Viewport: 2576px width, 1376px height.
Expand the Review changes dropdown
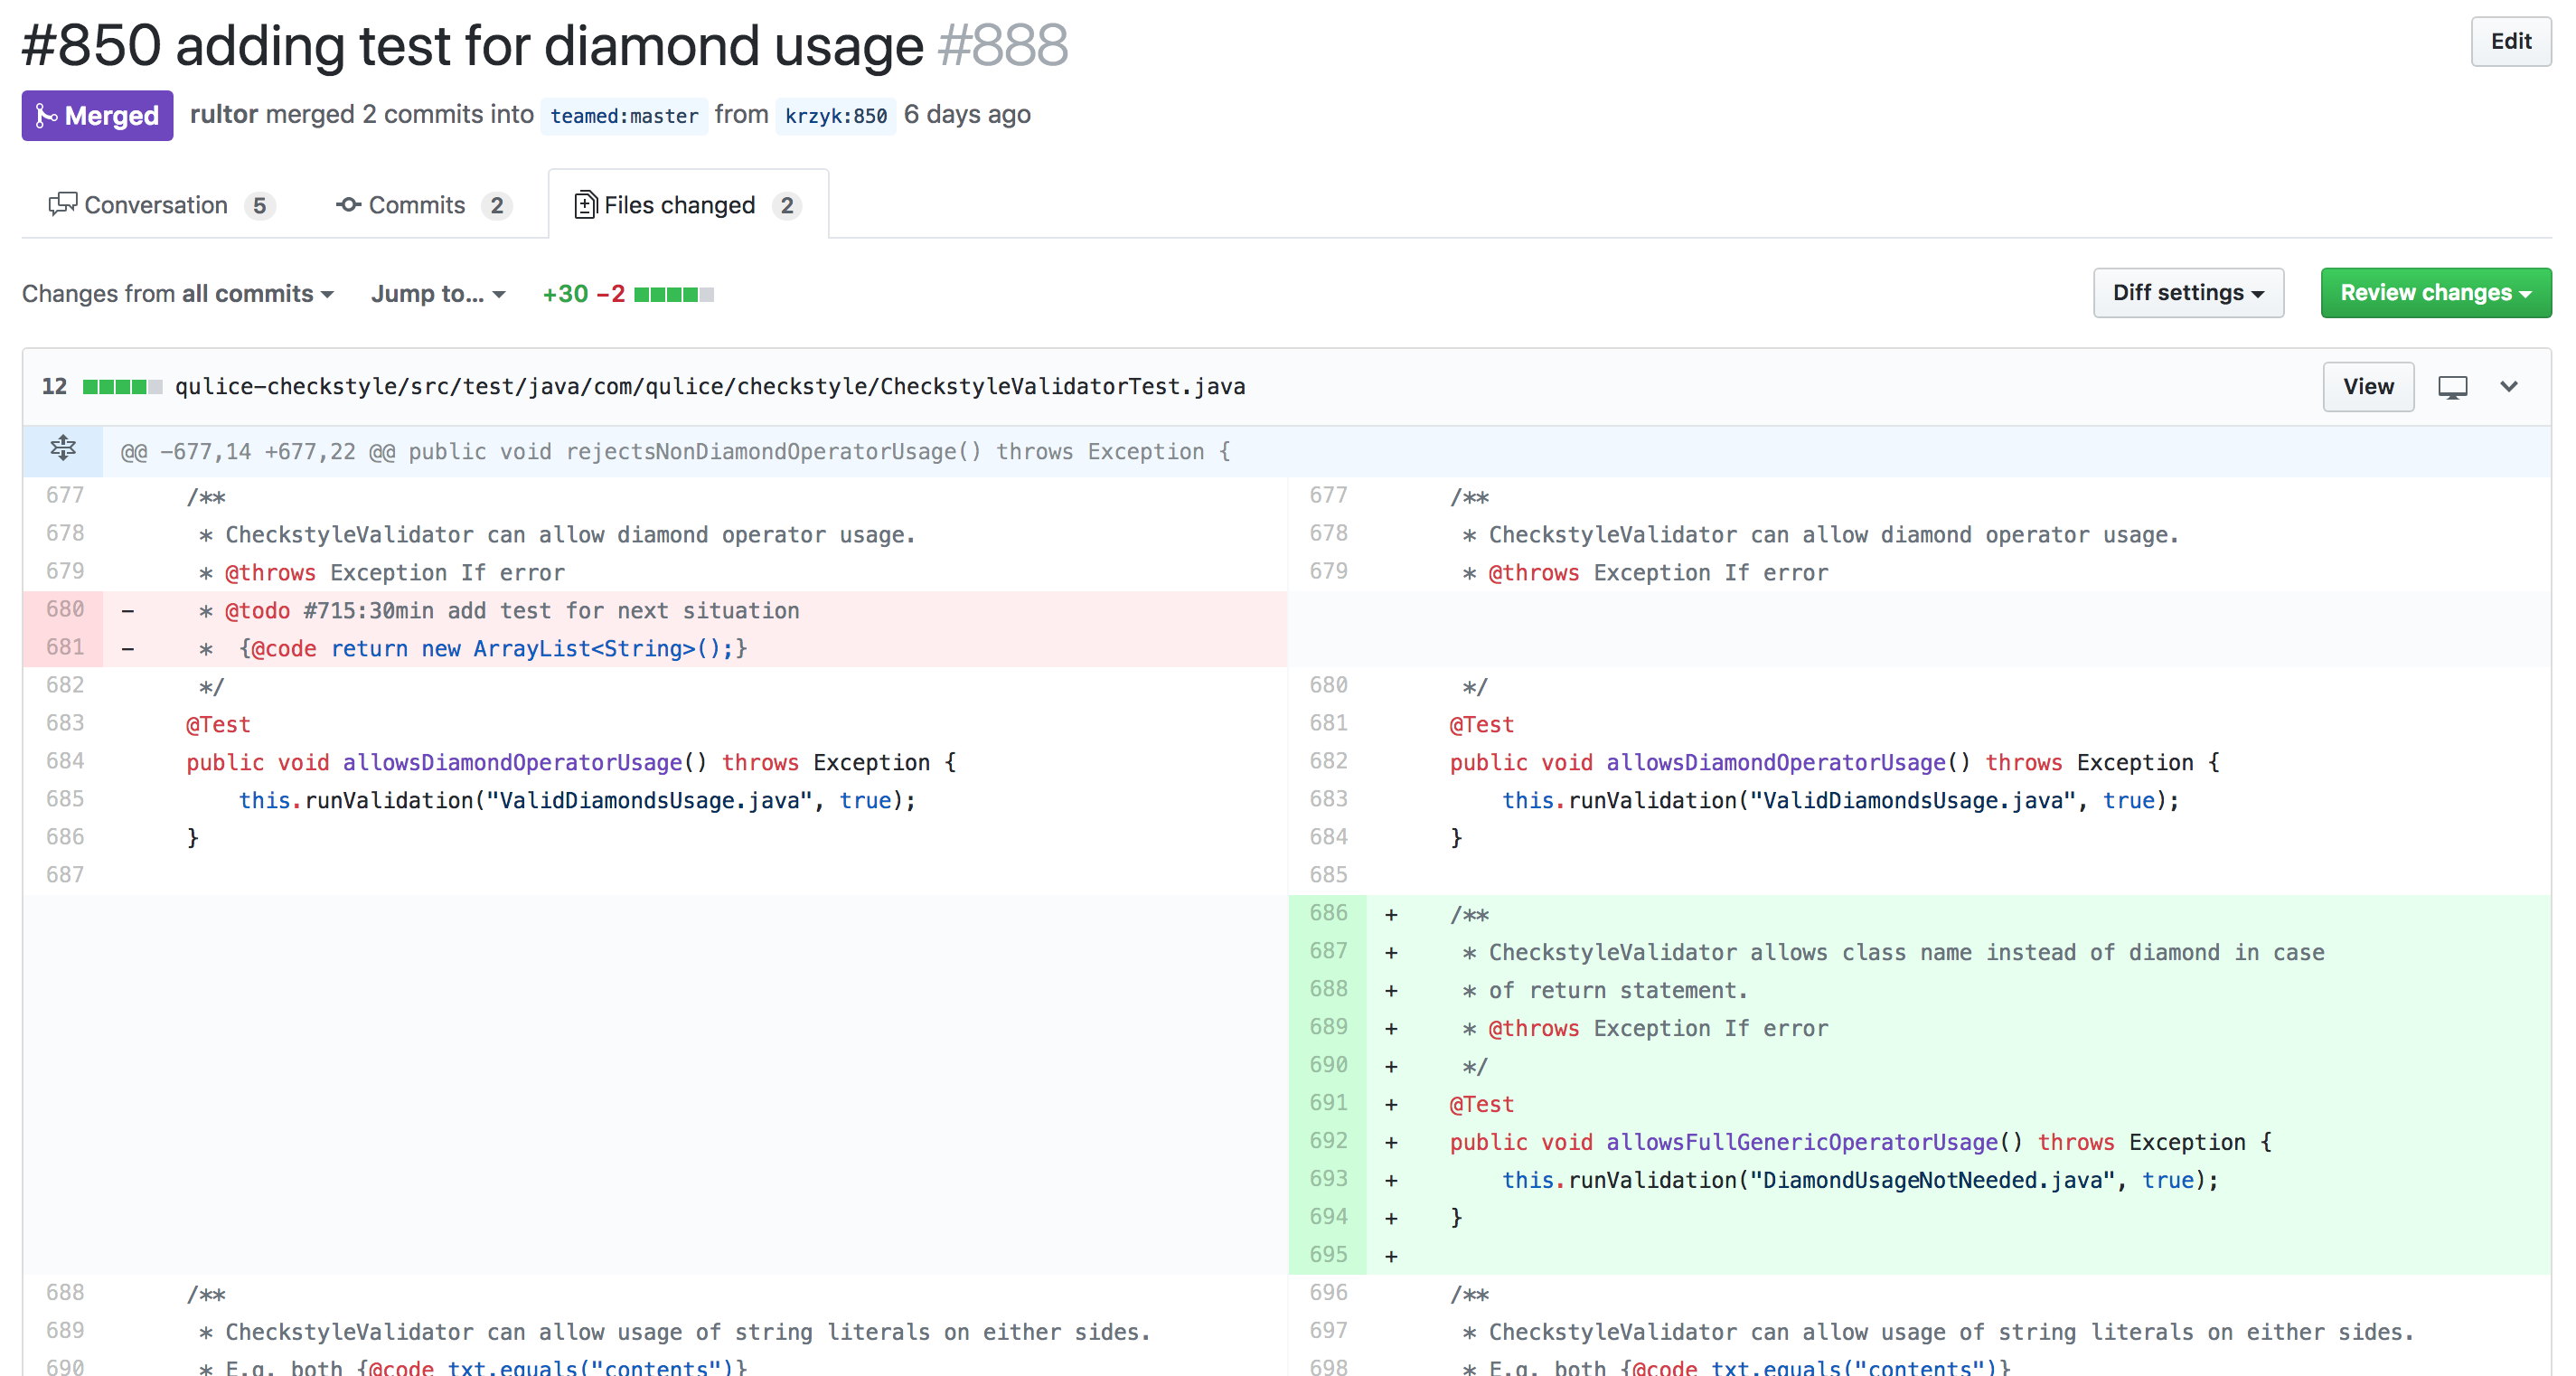click(2435, 292)
